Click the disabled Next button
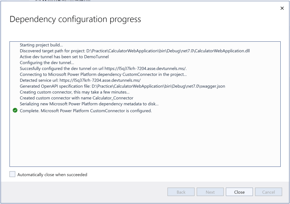Screen dimensions: 290x204 tap(210, 192)
